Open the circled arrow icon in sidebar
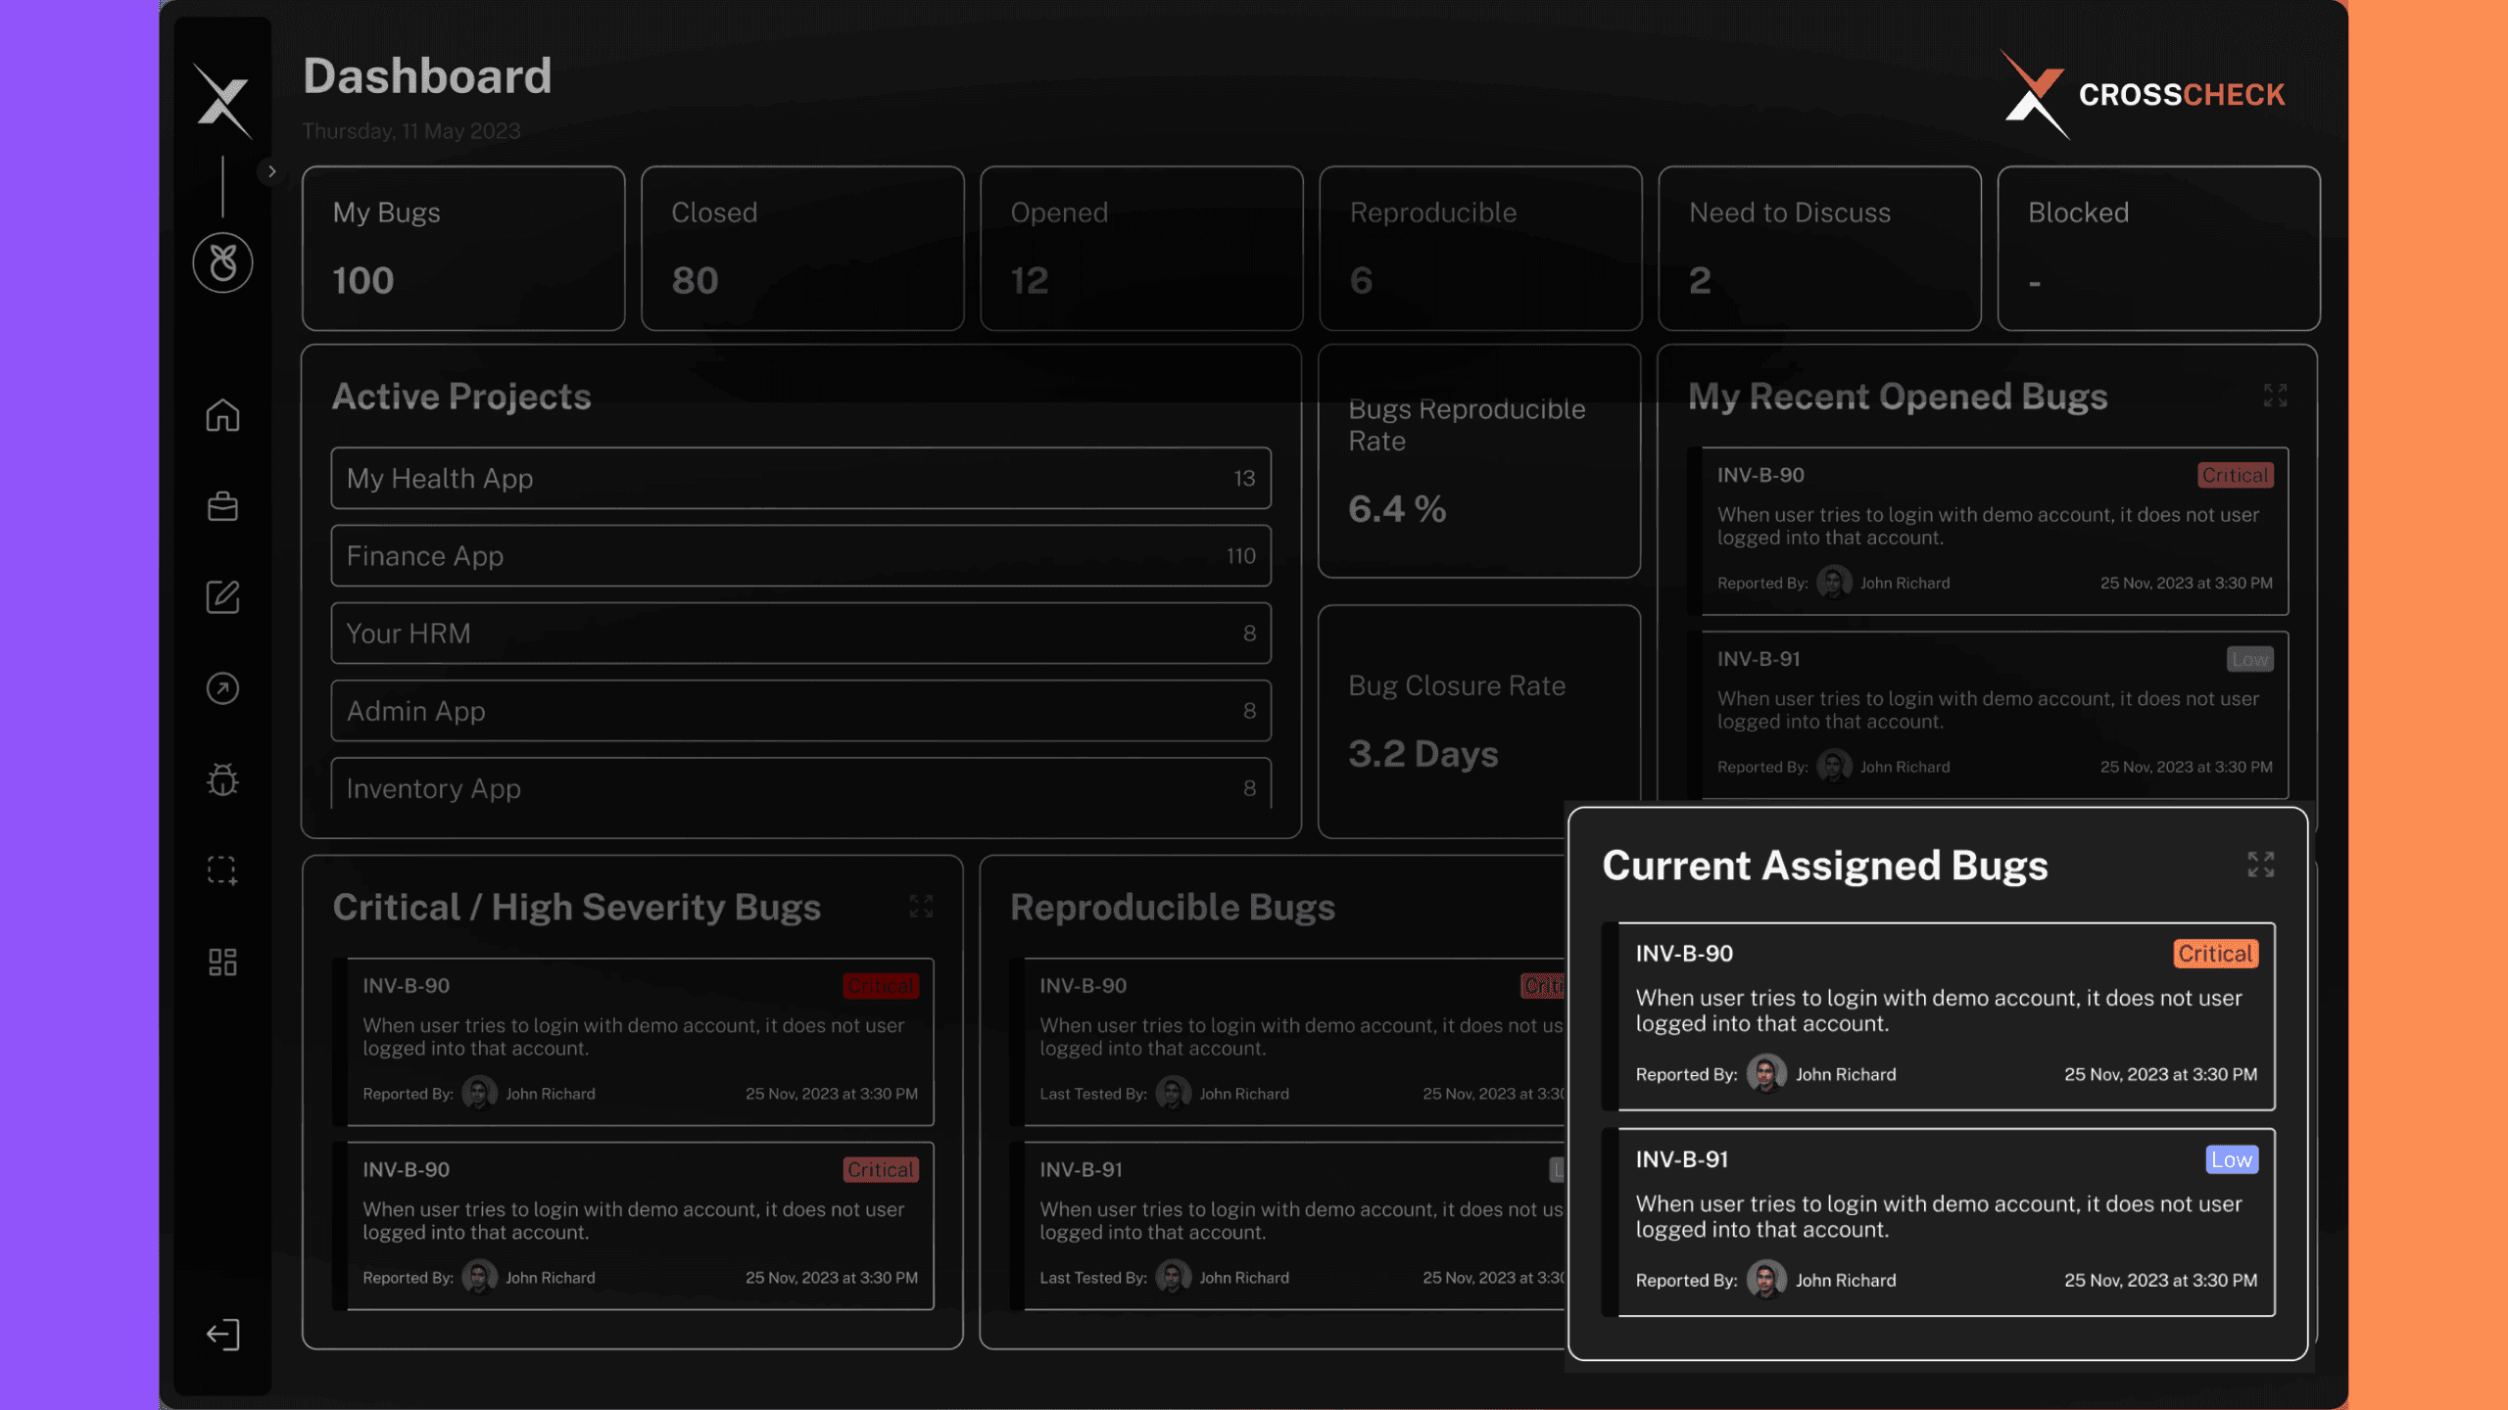 [222, 688]
